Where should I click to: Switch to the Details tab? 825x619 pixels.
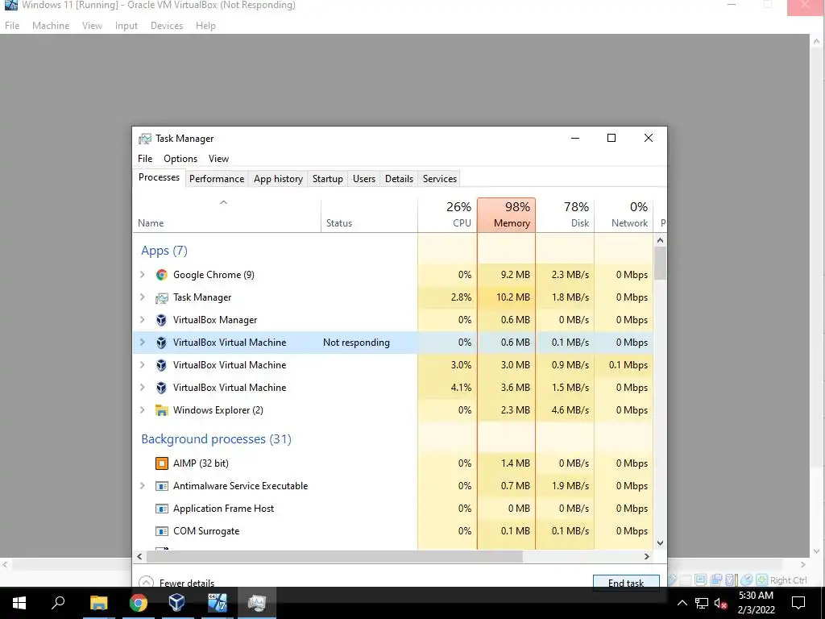[x=400, y=179]
